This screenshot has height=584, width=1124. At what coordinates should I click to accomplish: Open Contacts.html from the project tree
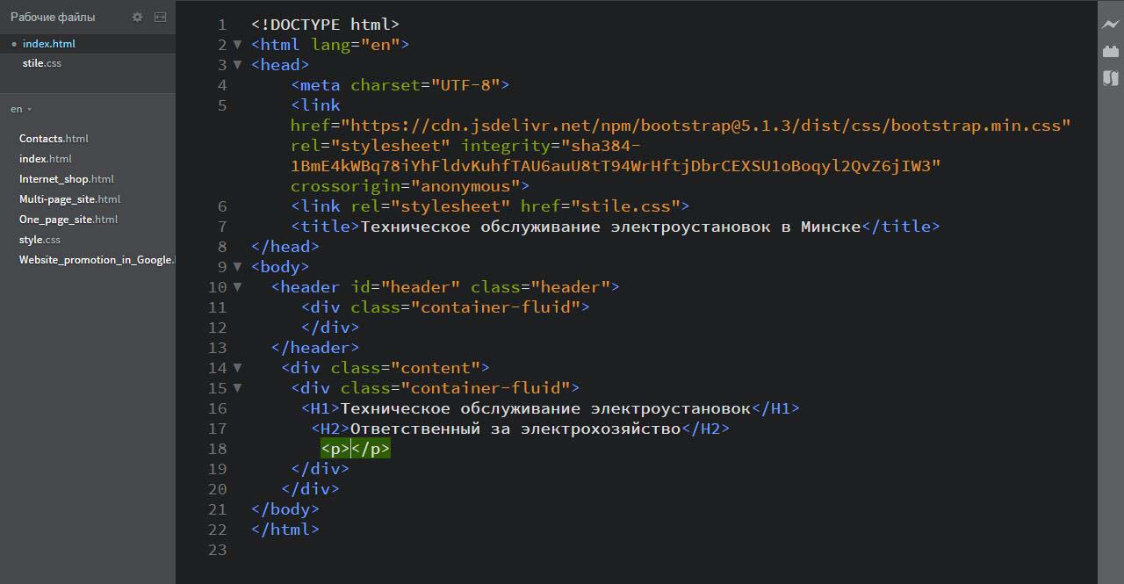54,139
